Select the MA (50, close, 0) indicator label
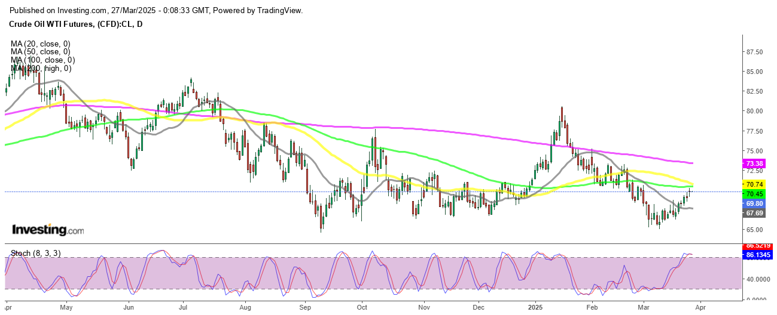This screenshot has height=315, width=777. click(x=40, y=52)
